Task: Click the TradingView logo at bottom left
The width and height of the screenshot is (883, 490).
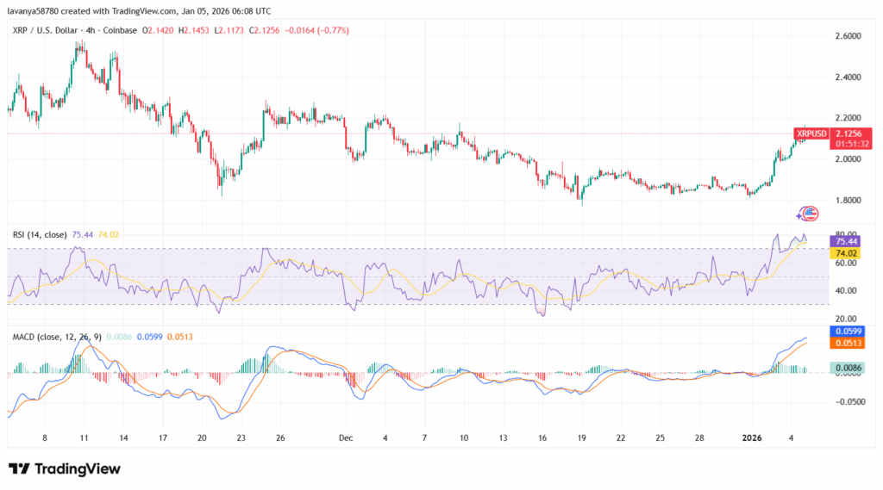Action: click(x=65, y=468)
